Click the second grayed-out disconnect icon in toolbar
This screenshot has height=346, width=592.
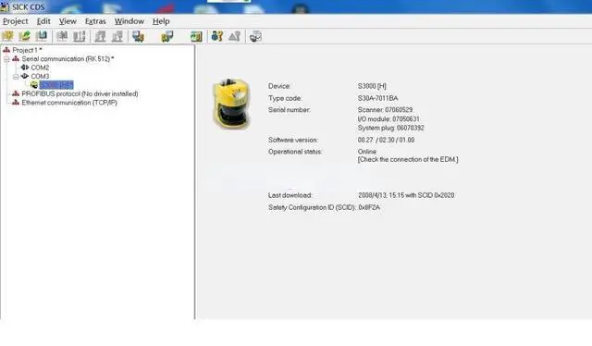pos(80,36)
